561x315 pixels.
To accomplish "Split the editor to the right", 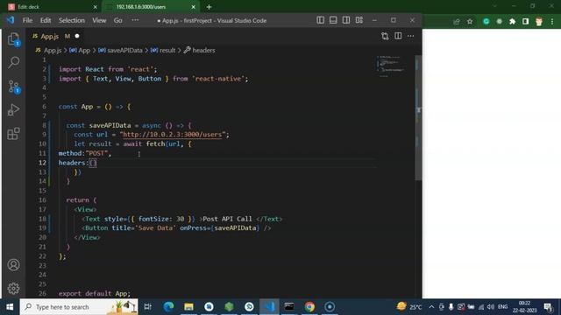I will (398, 36).
